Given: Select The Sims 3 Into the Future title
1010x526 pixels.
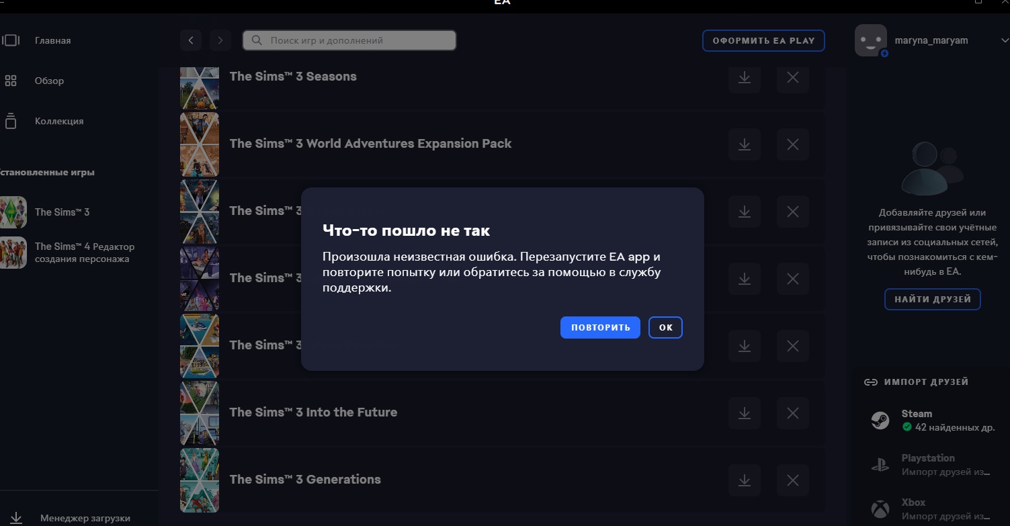Looking at the screenshot, I should tap(313, 412).
